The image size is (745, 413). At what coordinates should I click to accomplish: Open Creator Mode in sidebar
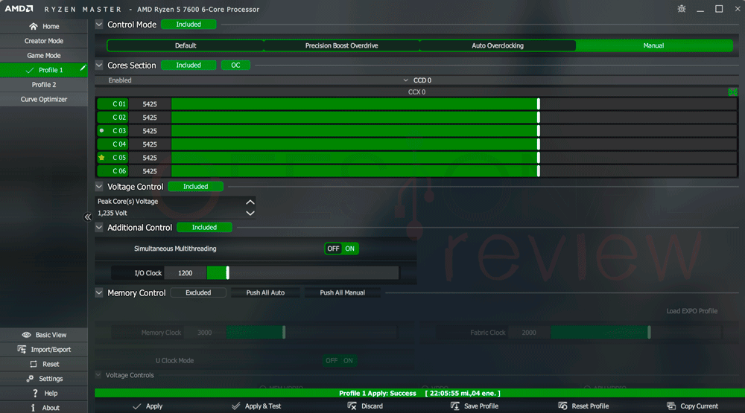tap(44, 41)
